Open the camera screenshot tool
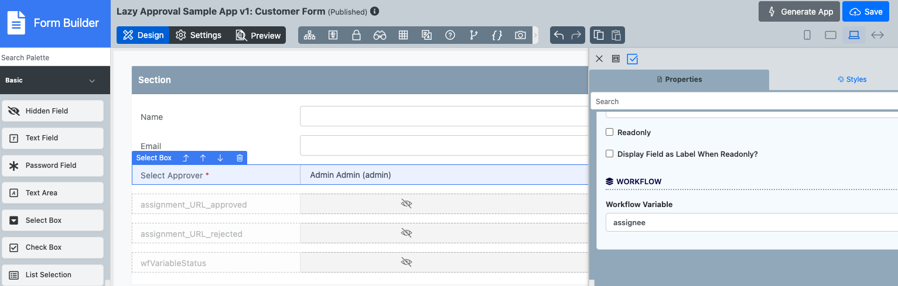 point(520,35)
